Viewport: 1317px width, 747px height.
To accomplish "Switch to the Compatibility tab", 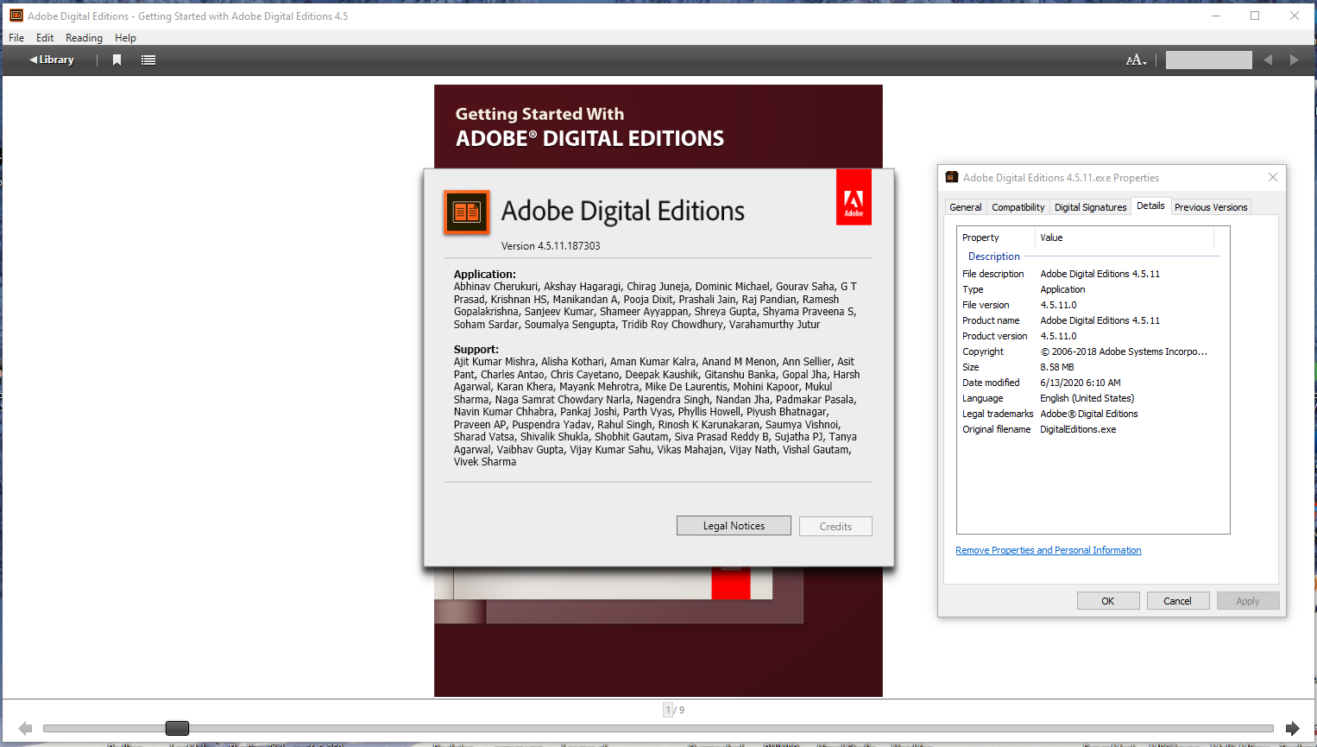I will point(1018,206).
